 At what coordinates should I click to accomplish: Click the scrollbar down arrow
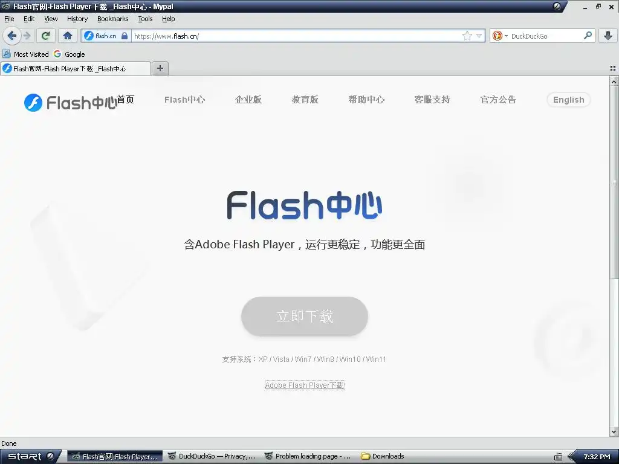tap(614, 432)
